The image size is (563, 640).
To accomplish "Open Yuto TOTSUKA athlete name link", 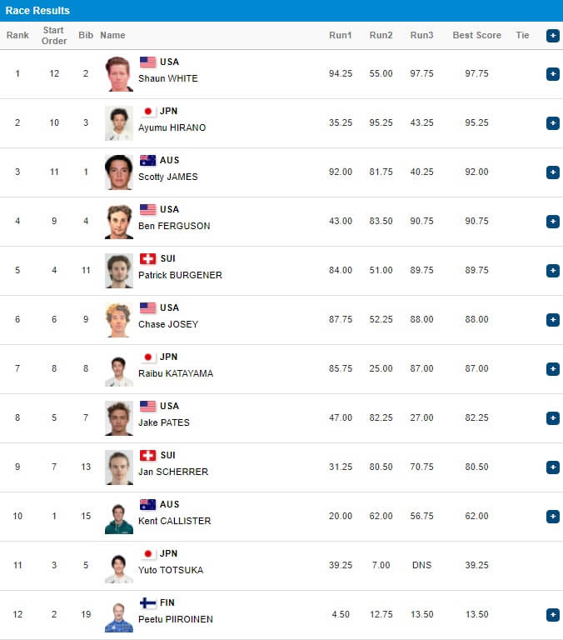I will (171, 570).
